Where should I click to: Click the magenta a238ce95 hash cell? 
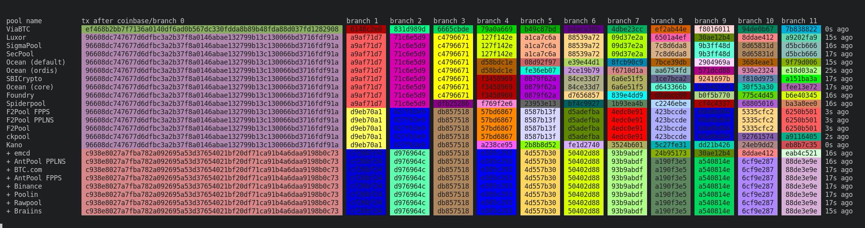tap(497, 145)
